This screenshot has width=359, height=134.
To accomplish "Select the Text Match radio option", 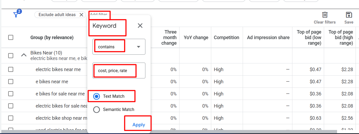I will (97, 96).
